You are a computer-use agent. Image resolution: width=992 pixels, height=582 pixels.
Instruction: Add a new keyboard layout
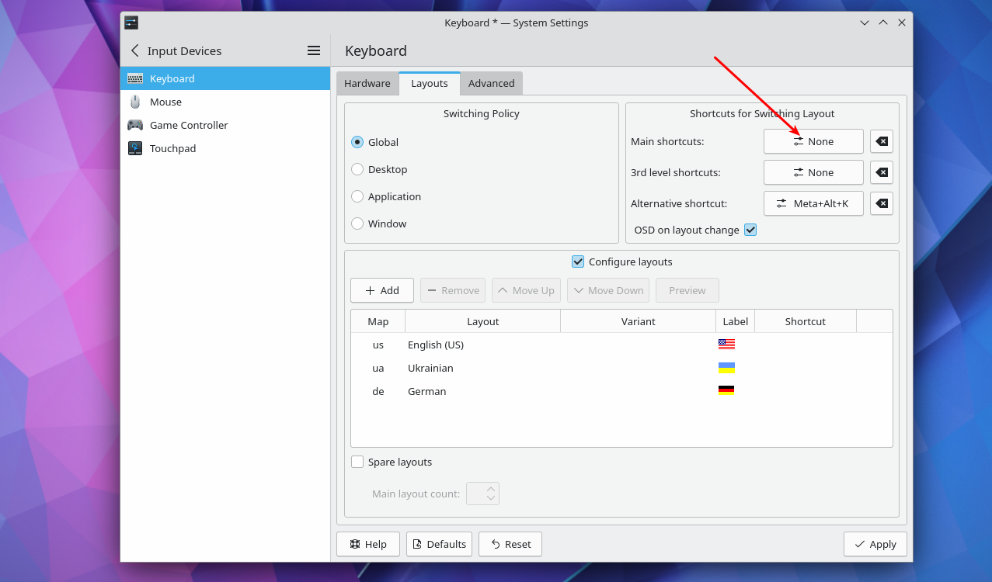coord(381,289)
